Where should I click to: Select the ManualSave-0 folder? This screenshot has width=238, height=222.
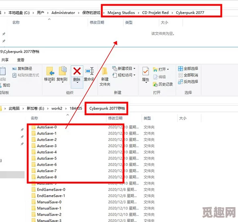pos(49,202)
